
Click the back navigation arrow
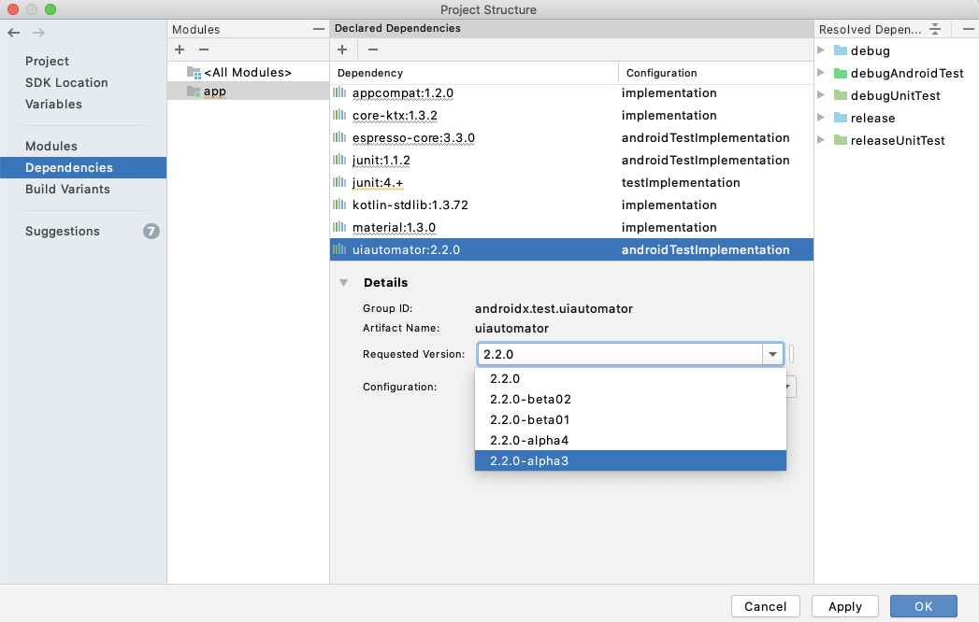13,33
